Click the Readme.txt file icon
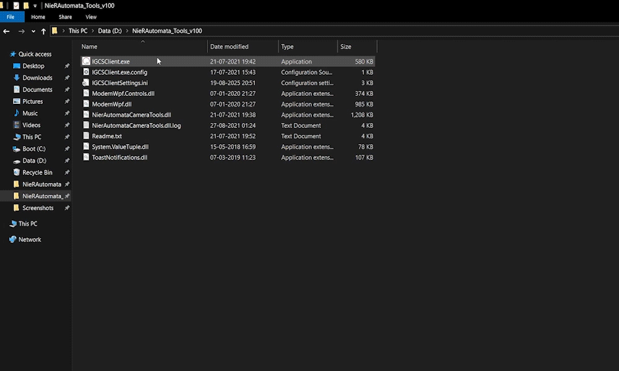 pyautogui.click(x=86, y=136)
